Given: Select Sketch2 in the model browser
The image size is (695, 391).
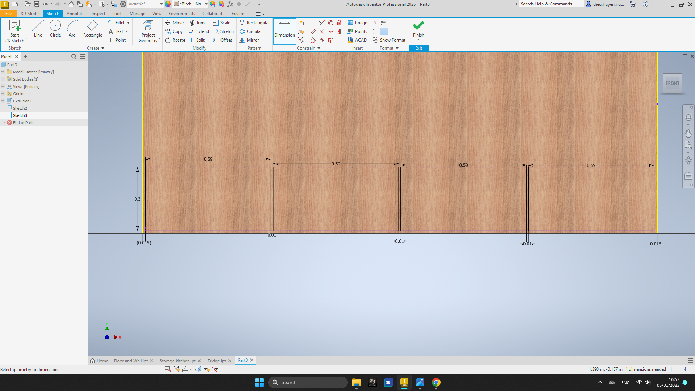Looking at the screenshot, I should tap(20, 108).
